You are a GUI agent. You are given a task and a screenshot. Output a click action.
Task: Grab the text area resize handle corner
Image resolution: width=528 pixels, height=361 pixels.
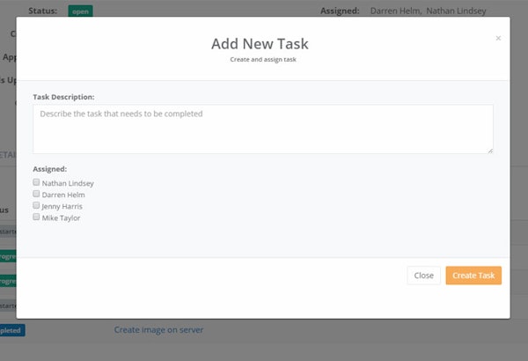point(490,151)
